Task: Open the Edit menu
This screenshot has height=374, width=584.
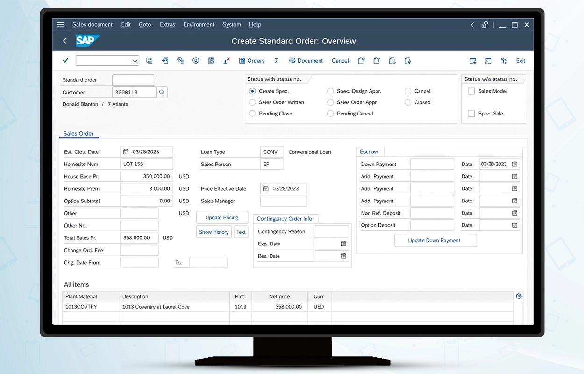Action: tap(126, 25)
